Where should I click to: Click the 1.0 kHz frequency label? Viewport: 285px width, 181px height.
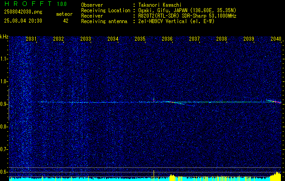(4, 81)
